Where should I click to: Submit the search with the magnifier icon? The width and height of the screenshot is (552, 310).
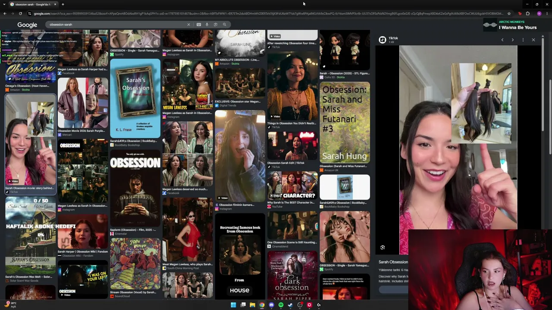point(224,25)
